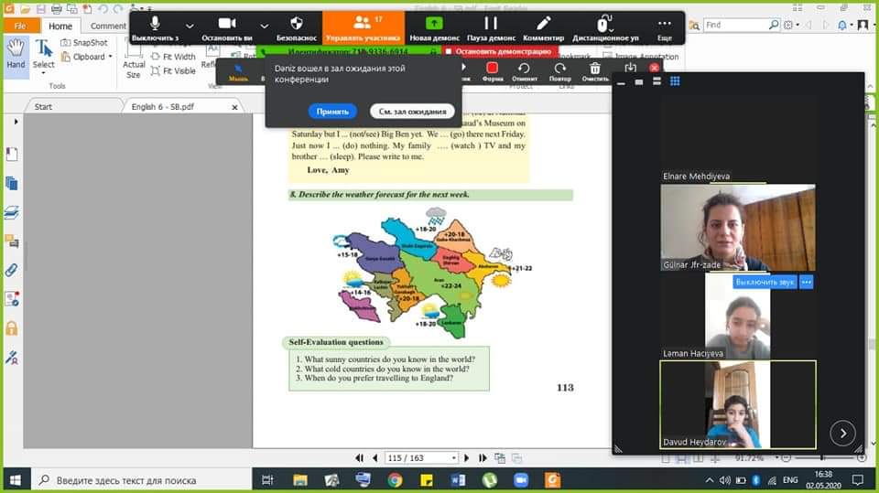Screen dimensions: 879x493
Task: Undo the last annotation
Action: 524,71
